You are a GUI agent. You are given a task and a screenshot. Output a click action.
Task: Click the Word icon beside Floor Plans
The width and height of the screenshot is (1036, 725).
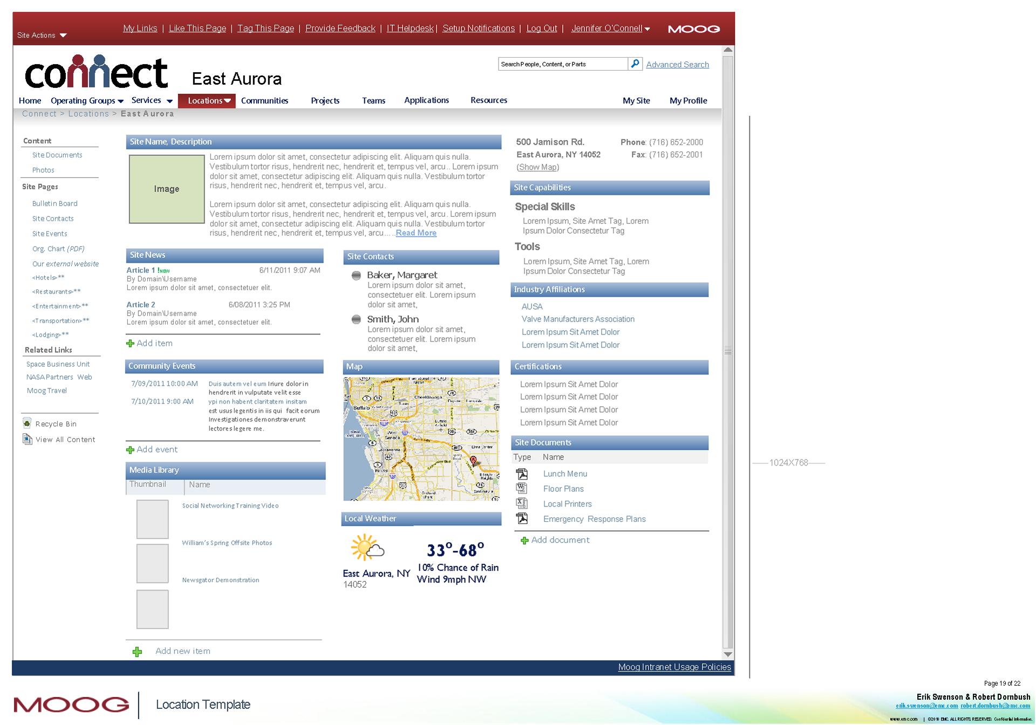pos(522,489)
